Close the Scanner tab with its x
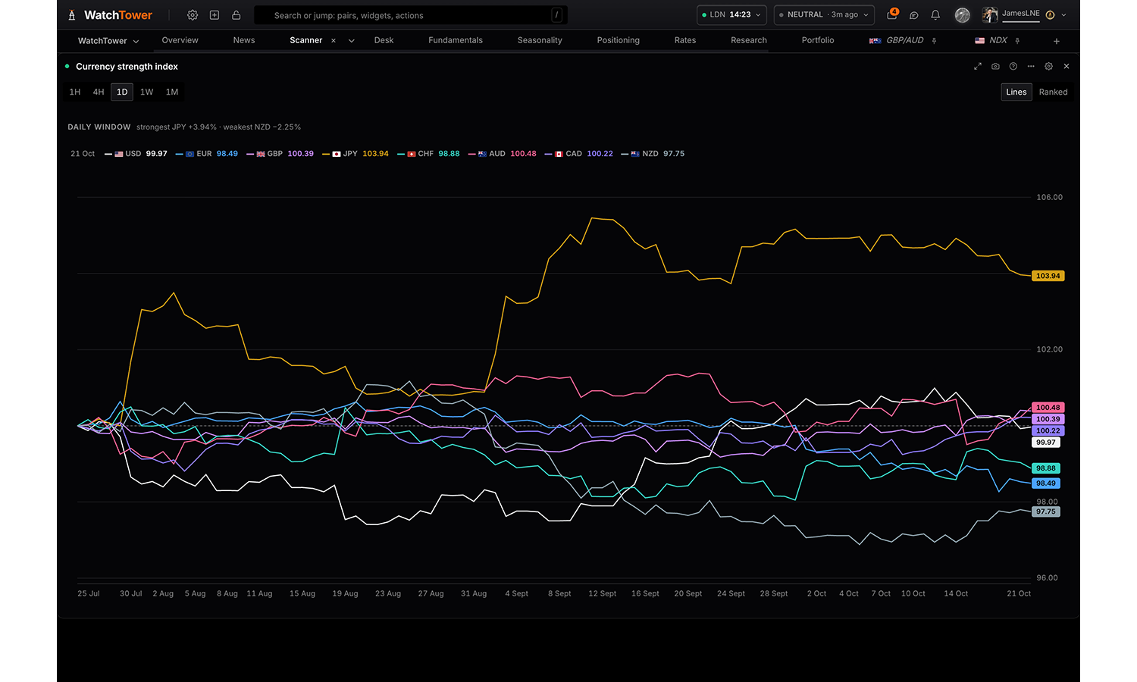The image size is (1137, 682). 334,41
